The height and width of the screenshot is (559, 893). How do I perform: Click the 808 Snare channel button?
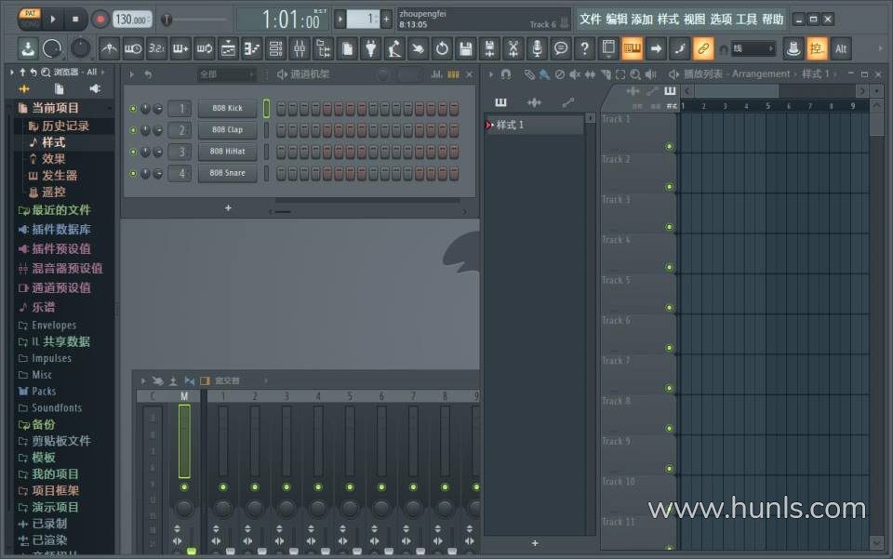click(227, 173)
